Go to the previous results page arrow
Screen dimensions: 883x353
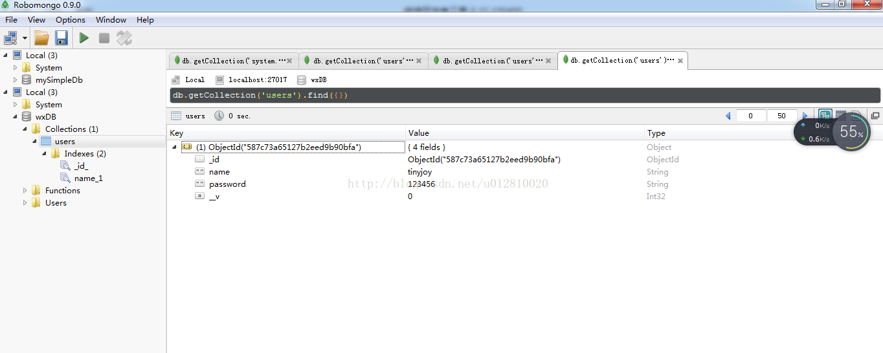pos(728,116)
